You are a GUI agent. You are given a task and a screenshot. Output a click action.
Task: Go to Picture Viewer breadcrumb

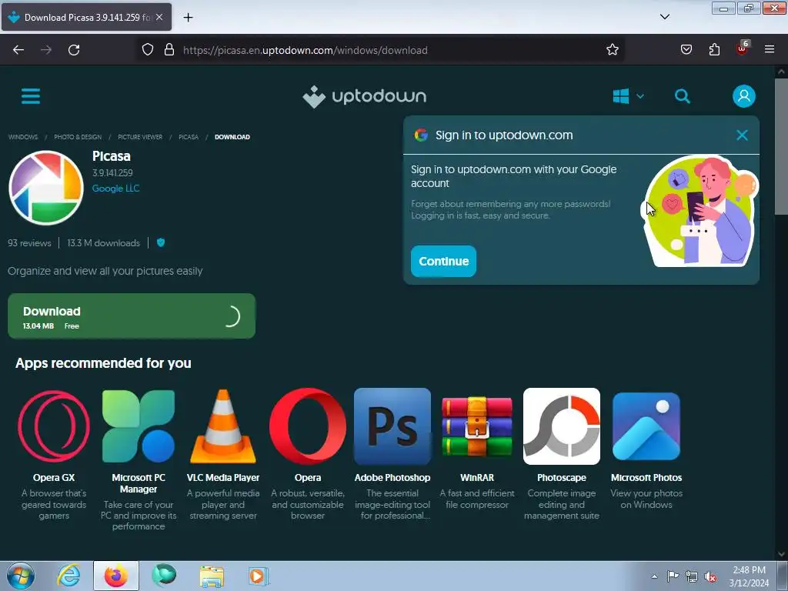tap(140, 137)
